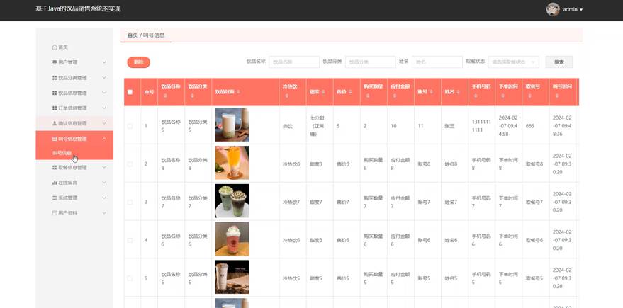Click 叫号信息 in the breadcrumb
This screenshot has height=308, width=623.
(154, 35)
